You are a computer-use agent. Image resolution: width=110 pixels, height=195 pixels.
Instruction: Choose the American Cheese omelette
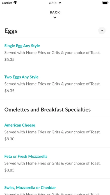click(20, 125)
